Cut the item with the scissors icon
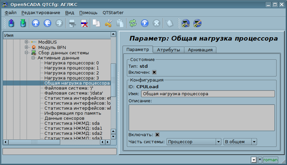Screen dimensions: 287x165 (x=108, y=23)
